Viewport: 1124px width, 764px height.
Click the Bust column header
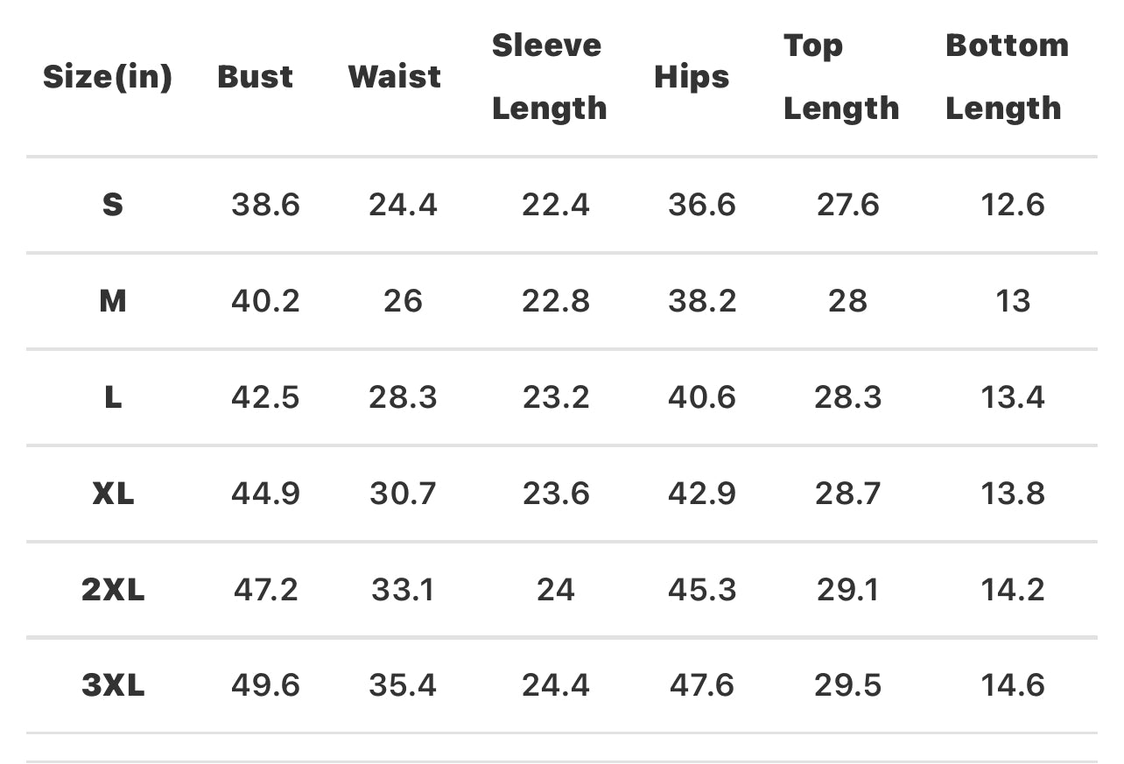256,77
